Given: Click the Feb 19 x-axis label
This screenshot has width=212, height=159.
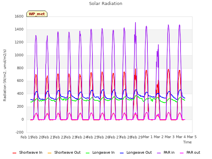Looking at the screenshot, I should tap(26, 137).
